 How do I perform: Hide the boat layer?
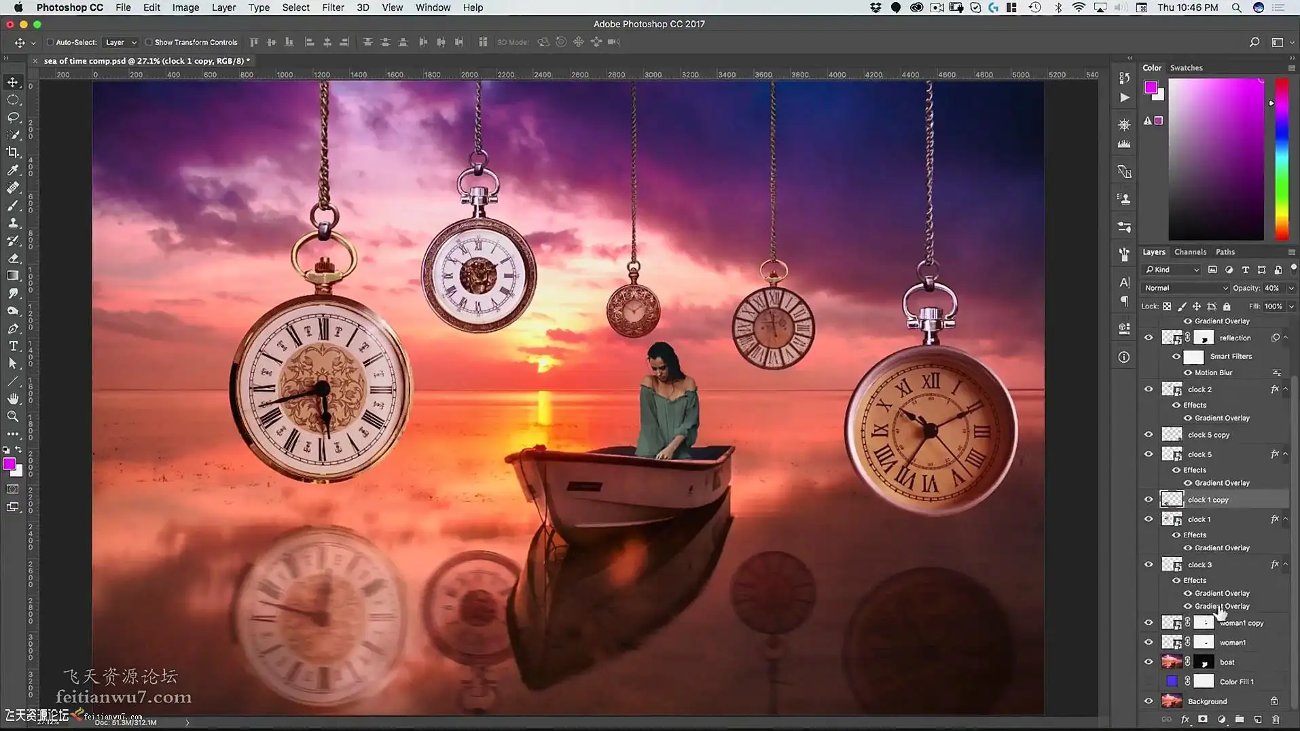pyautogui.click(x=1149, y=662)
